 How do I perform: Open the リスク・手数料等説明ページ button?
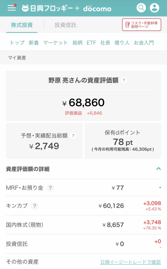141,25
